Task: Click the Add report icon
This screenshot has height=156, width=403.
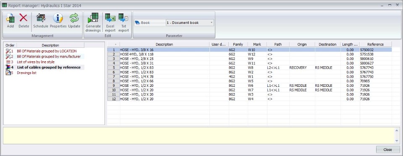Action: click(10, 21)
